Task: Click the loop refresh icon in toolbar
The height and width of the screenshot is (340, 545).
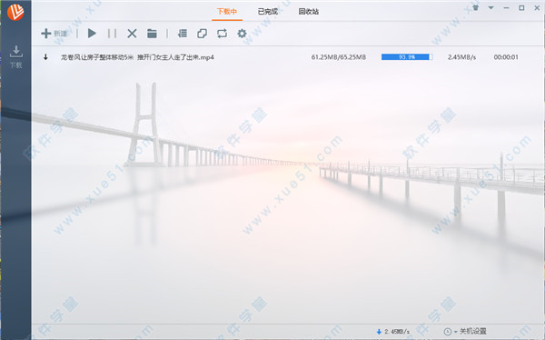Action: coord(222,34)
